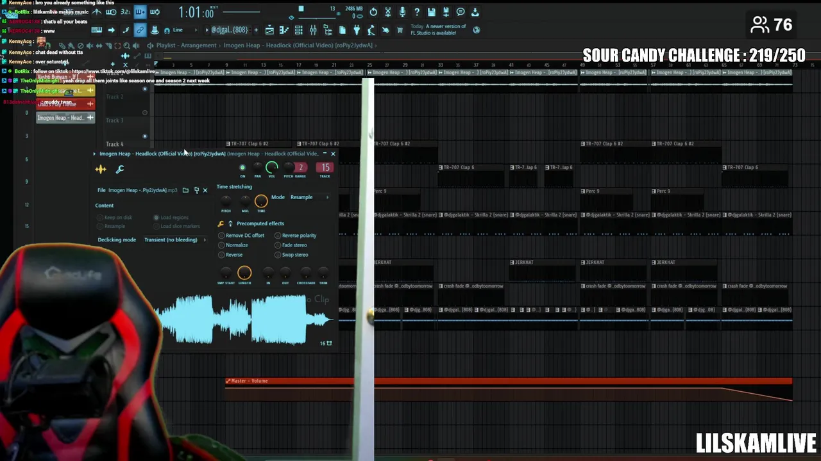Toggle blend recording overdub button
The width and height of the screenshot is (821, 461).
click(x=140, y=12)
